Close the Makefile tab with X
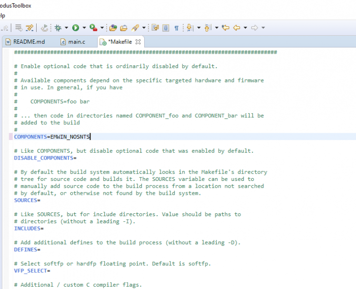Image resolution: width=356 pixels, height=289 pixels. (x=138, y=42)
